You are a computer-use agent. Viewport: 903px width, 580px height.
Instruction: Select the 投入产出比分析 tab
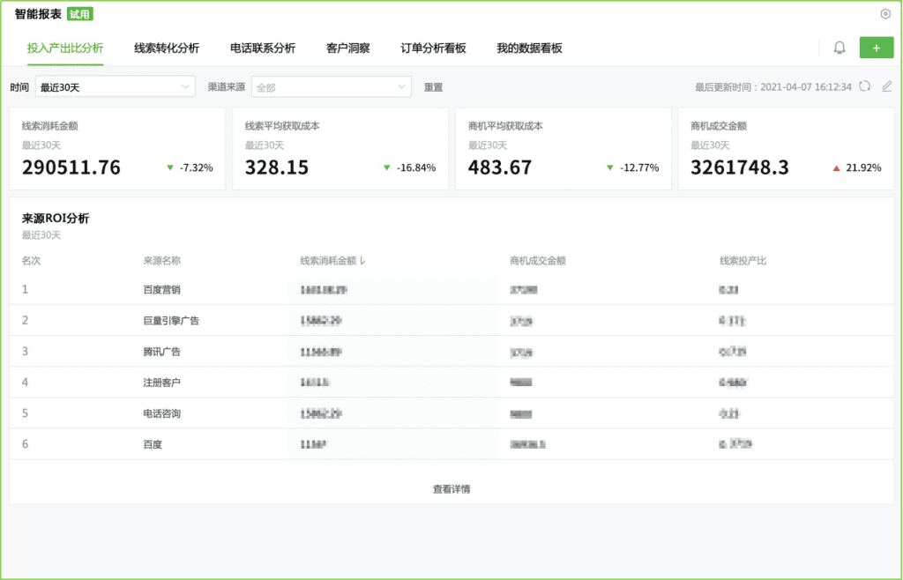[65, 48]
